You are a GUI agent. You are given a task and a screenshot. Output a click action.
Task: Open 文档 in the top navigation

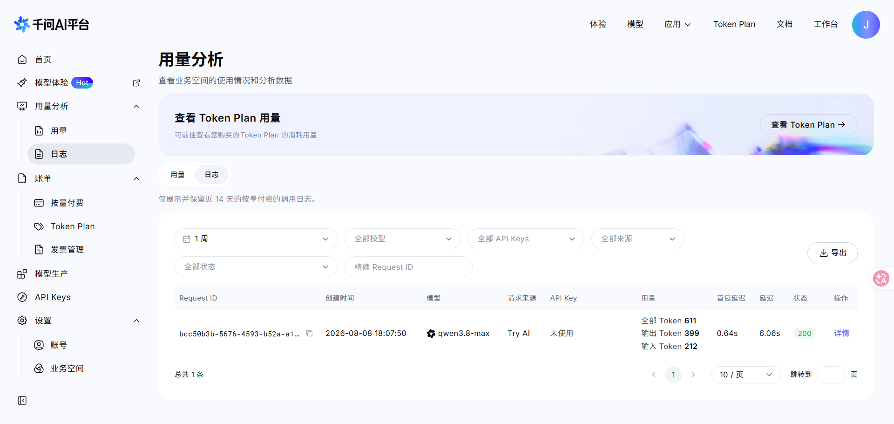point(785,24)
